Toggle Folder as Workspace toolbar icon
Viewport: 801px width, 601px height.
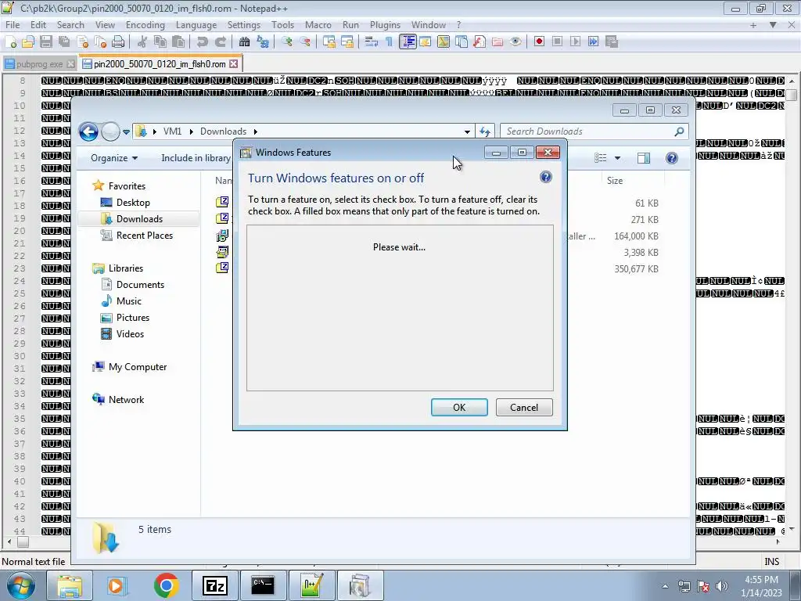(497, 42)
